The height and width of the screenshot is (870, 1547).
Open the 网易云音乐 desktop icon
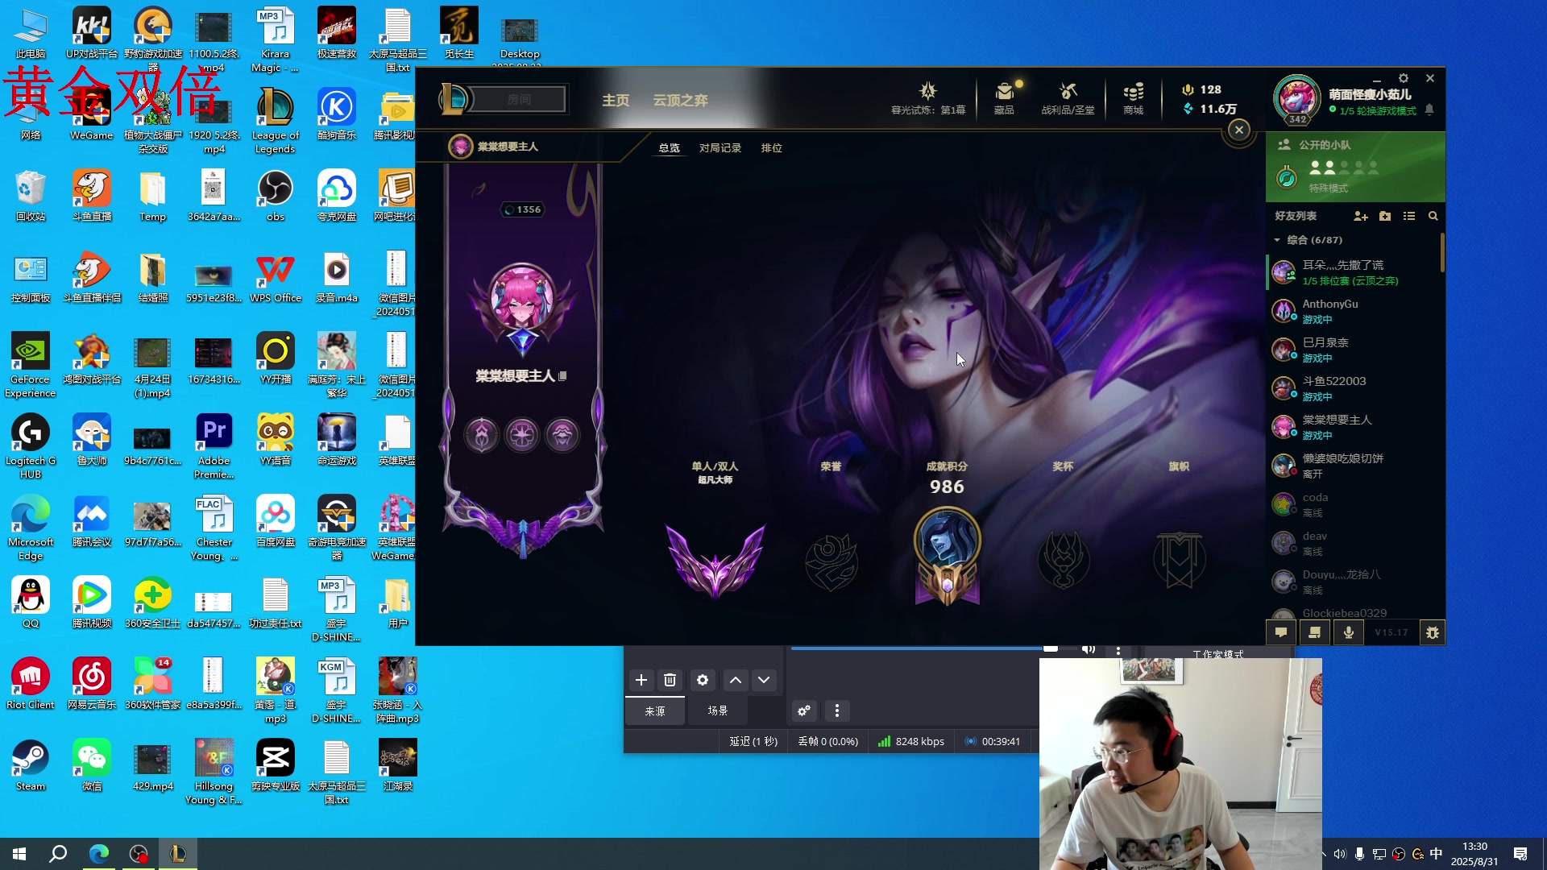point(91,684)
